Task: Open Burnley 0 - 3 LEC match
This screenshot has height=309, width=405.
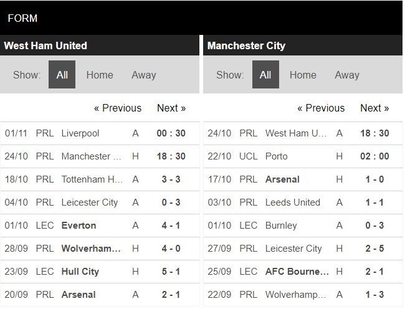Action: click(303, 226)
